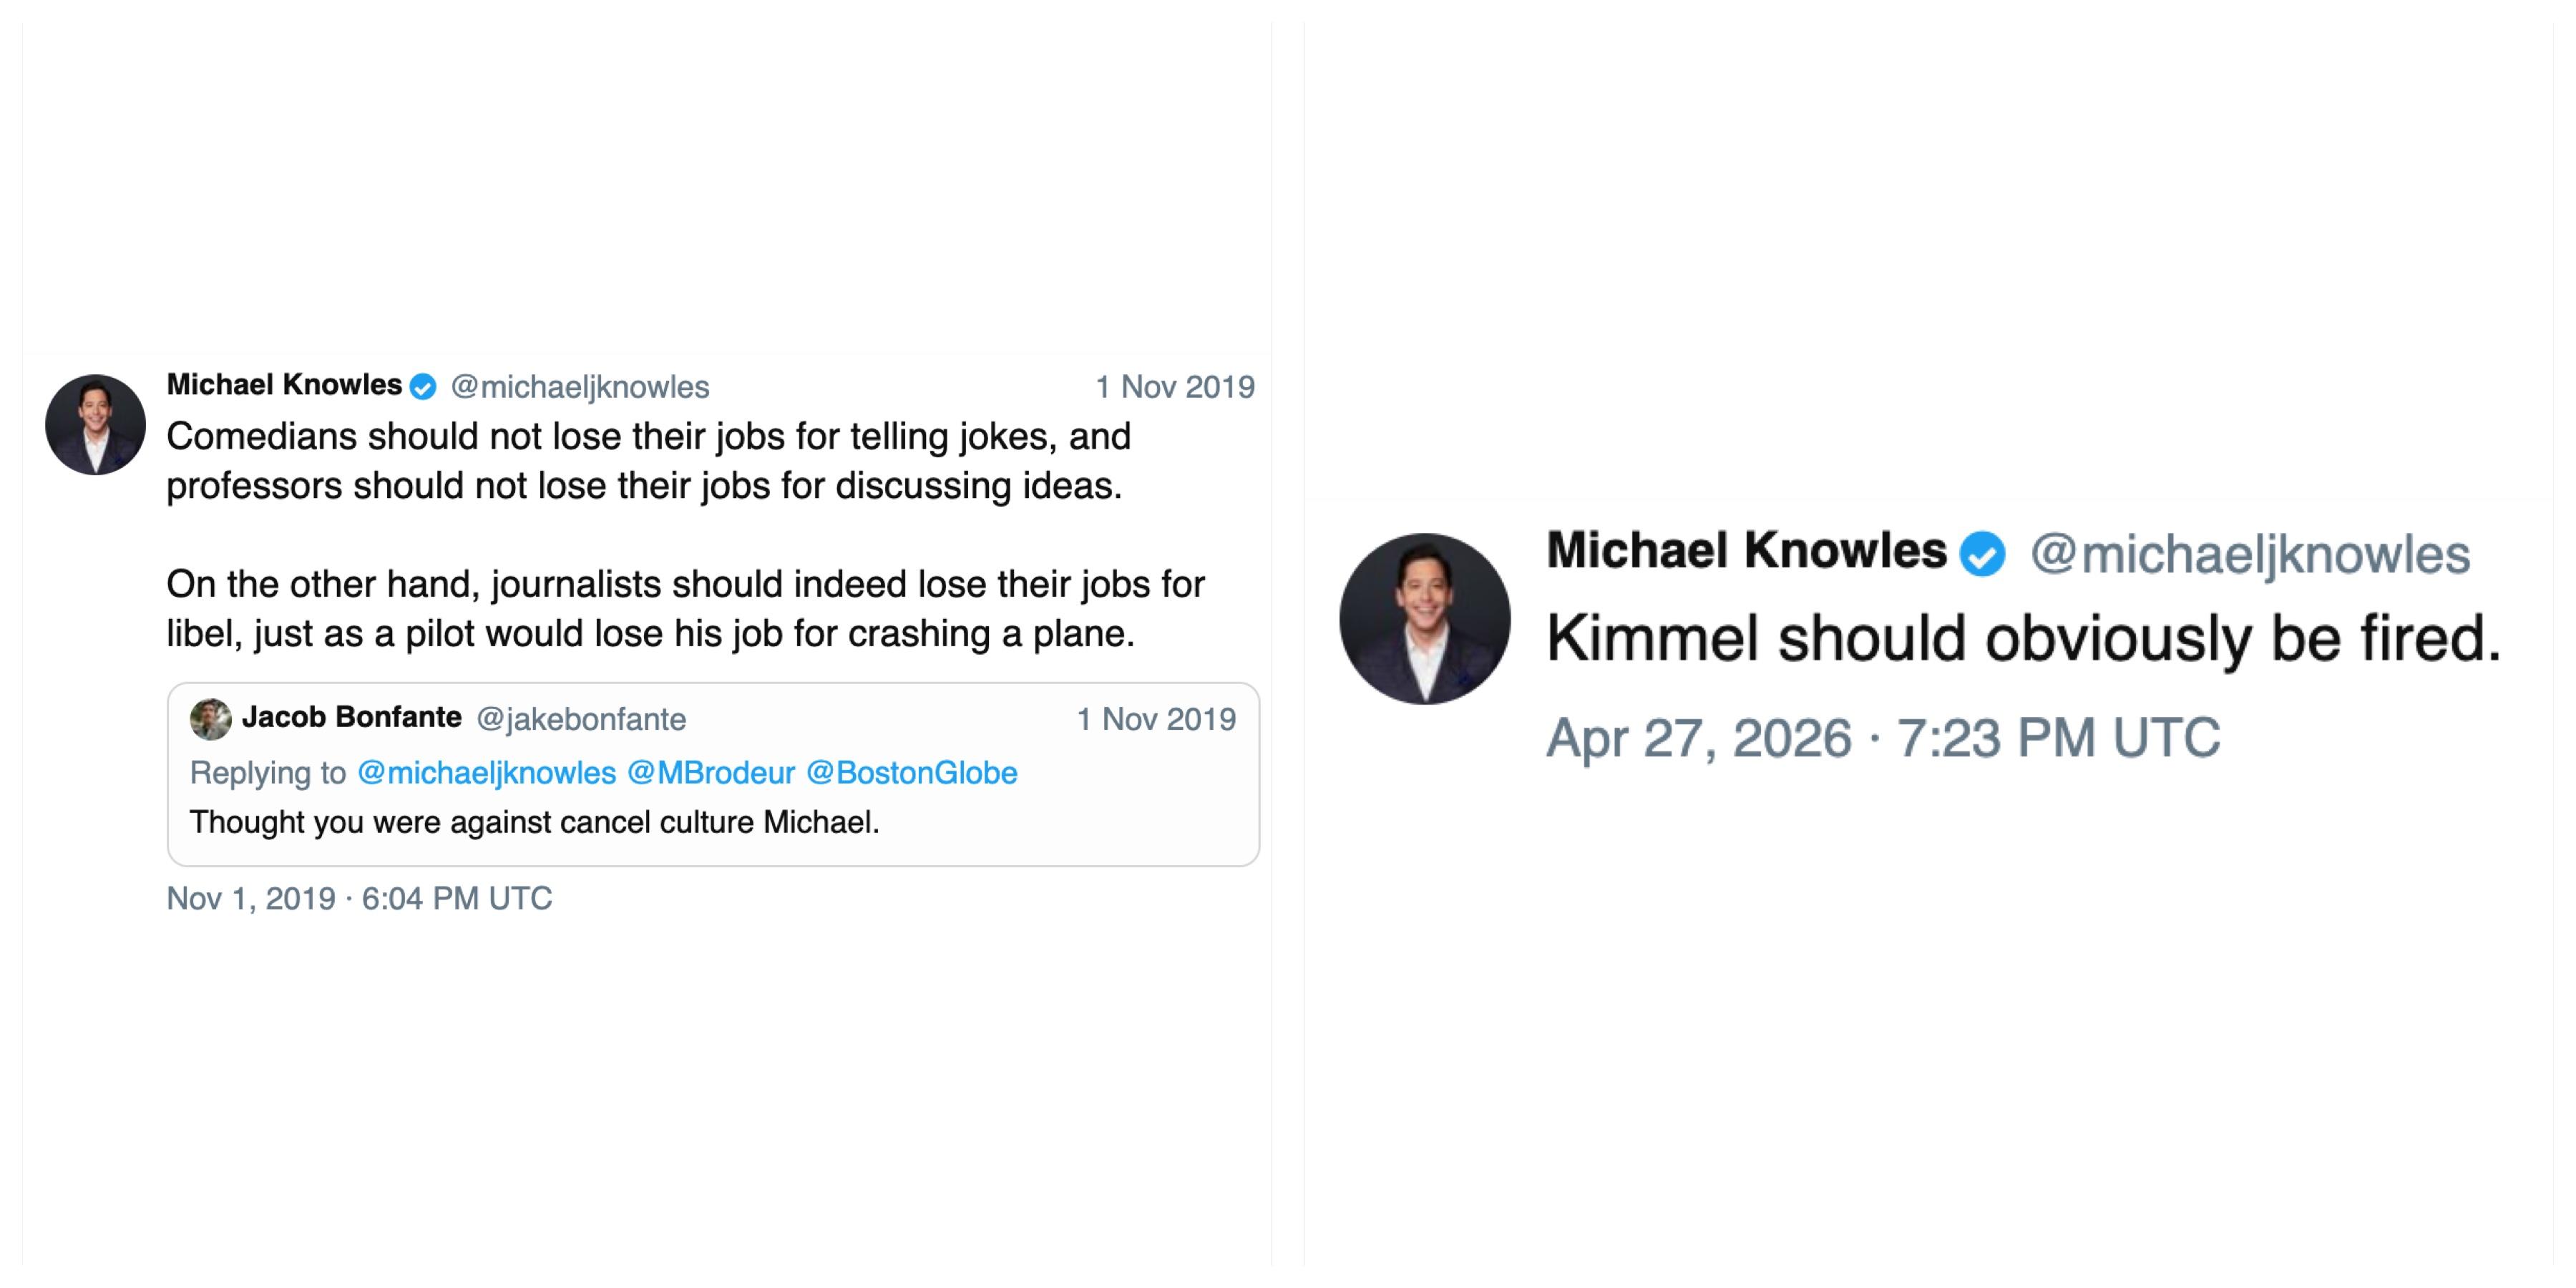Click the "1 Nov 2019" date in the quoted reply
The image size is (2576, 1288).
(x=1155, y=719)
